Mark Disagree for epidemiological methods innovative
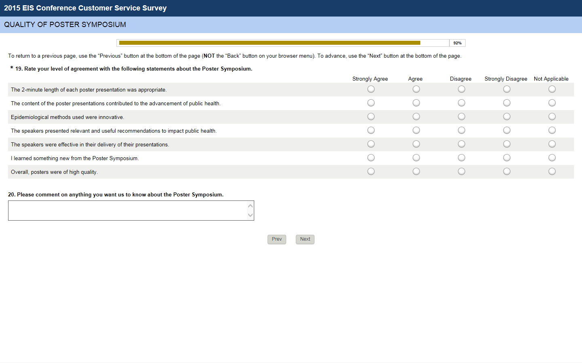The height and width of the screenshot is (363, 582). coord(462,117)
